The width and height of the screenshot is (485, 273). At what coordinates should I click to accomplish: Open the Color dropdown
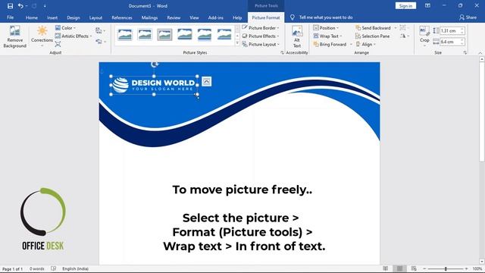[x=65, y=28]
